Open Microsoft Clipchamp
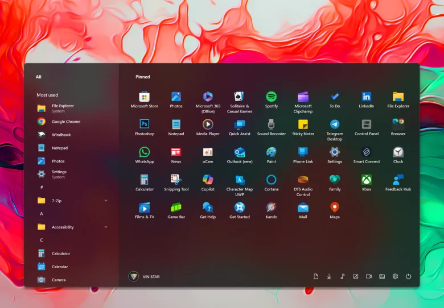Screen dimensions: 444x308 [x=303, y=102]
